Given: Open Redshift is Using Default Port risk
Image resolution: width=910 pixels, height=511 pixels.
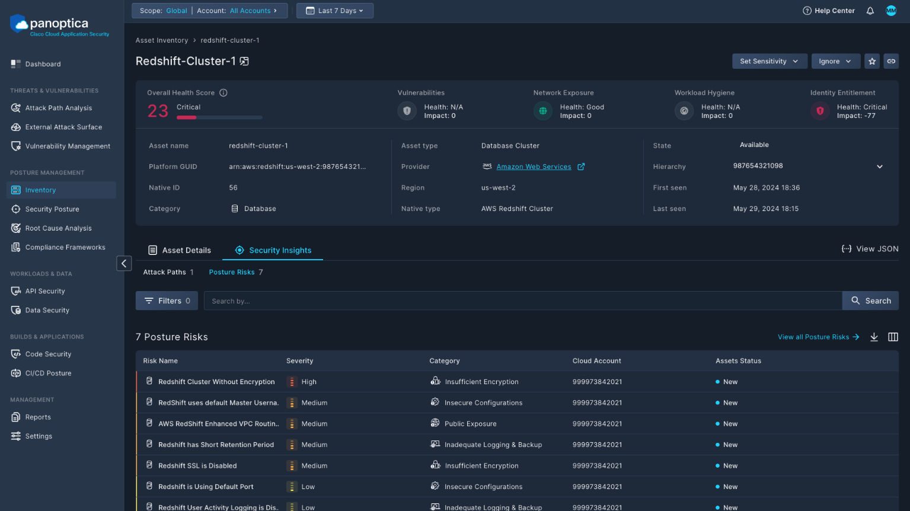Looking at the screenshot, I should coord(206,487).
